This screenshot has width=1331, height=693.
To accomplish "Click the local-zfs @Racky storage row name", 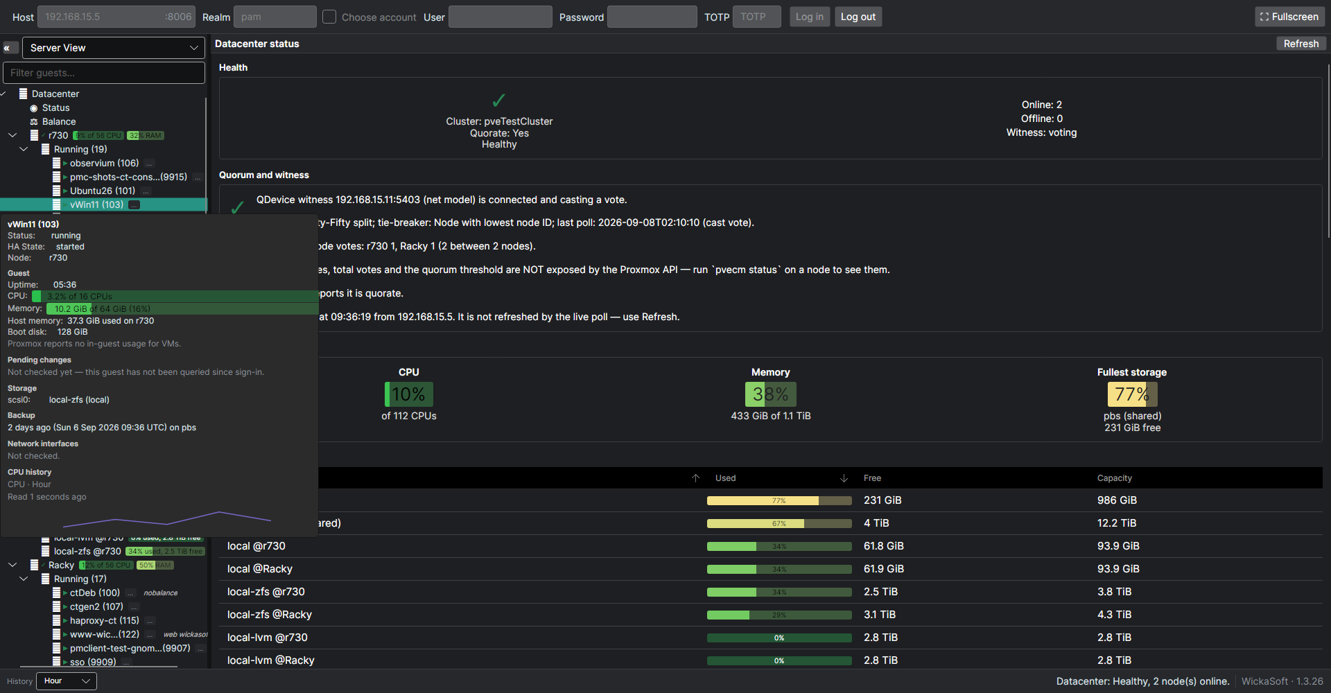I will [270, 615].
